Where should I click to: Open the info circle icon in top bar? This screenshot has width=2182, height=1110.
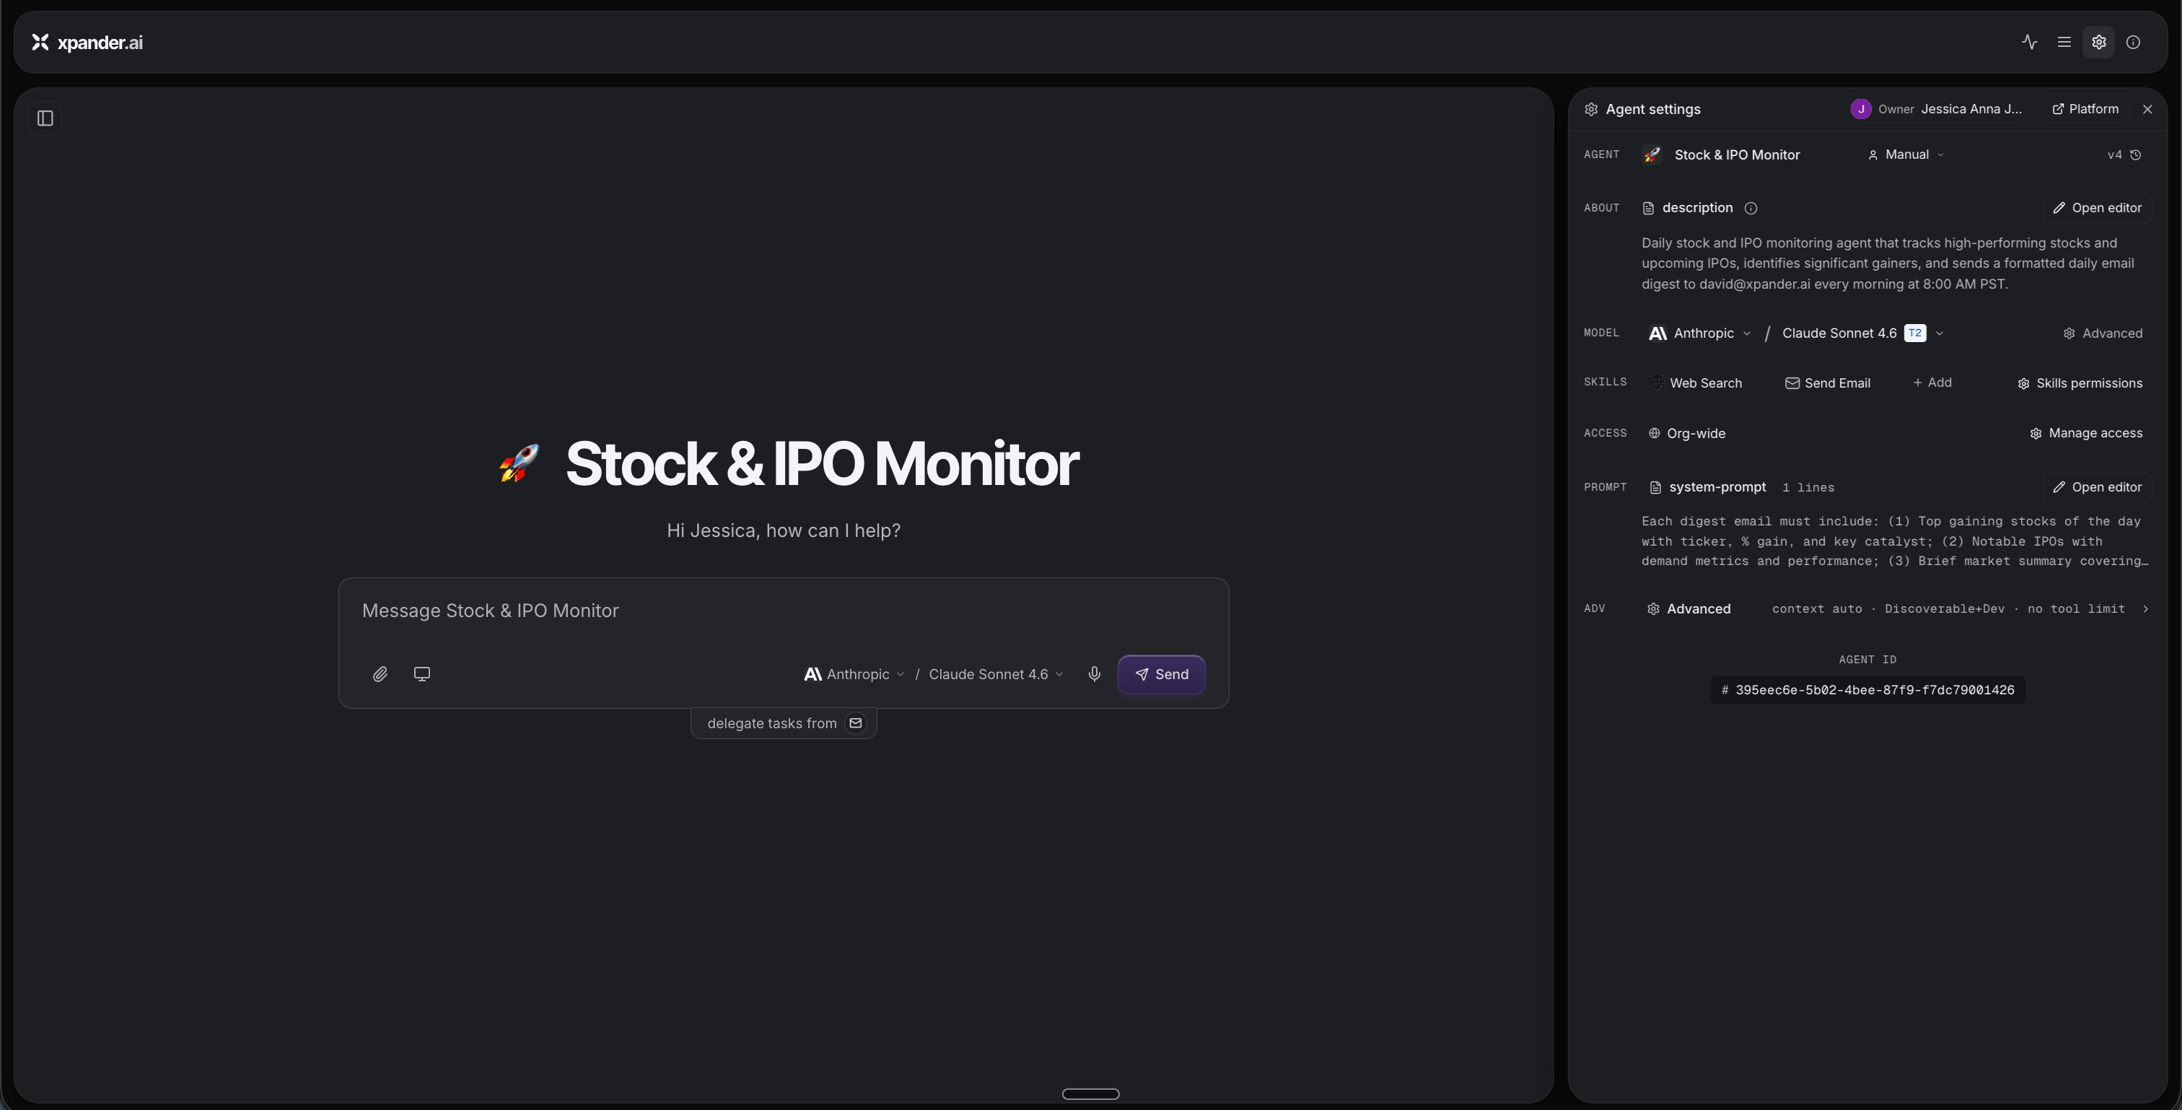[x=2134, y=43]
